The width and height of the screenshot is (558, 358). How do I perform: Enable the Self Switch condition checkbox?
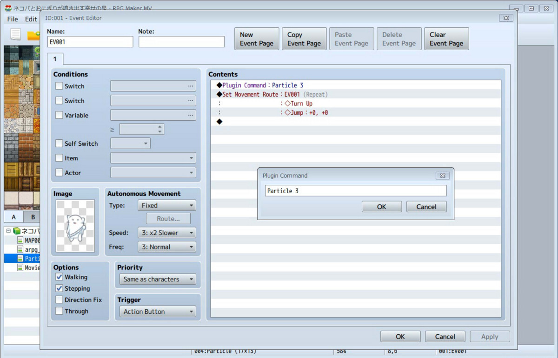click(59, 143)
